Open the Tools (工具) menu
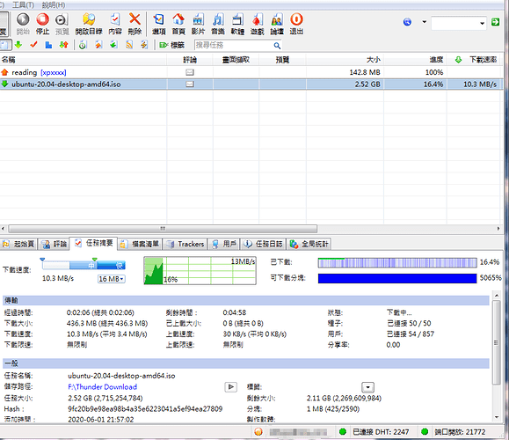 pyautogui.click(x=23, y=5)
